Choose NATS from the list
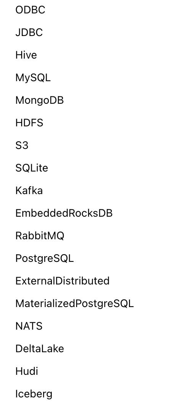 [x=29, y=326]
